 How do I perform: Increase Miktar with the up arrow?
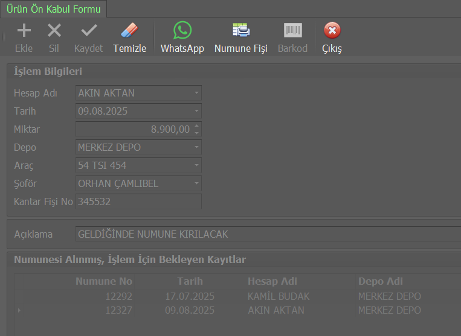click(x=197, y=126)
